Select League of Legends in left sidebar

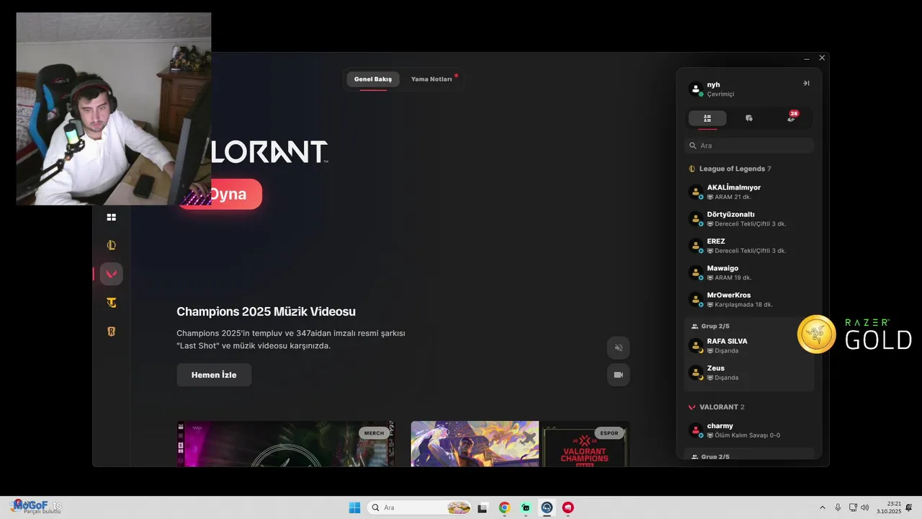(x=112, y=245)
